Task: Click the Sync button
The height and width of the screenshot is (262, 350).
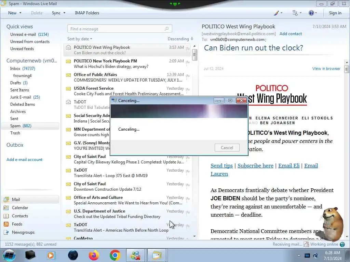Action: pyautogui.click(x=56, y=13)
